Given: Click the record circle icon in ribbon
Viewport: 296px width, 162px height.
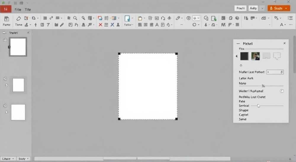Looking at the screenshot, I should (237, 18).
